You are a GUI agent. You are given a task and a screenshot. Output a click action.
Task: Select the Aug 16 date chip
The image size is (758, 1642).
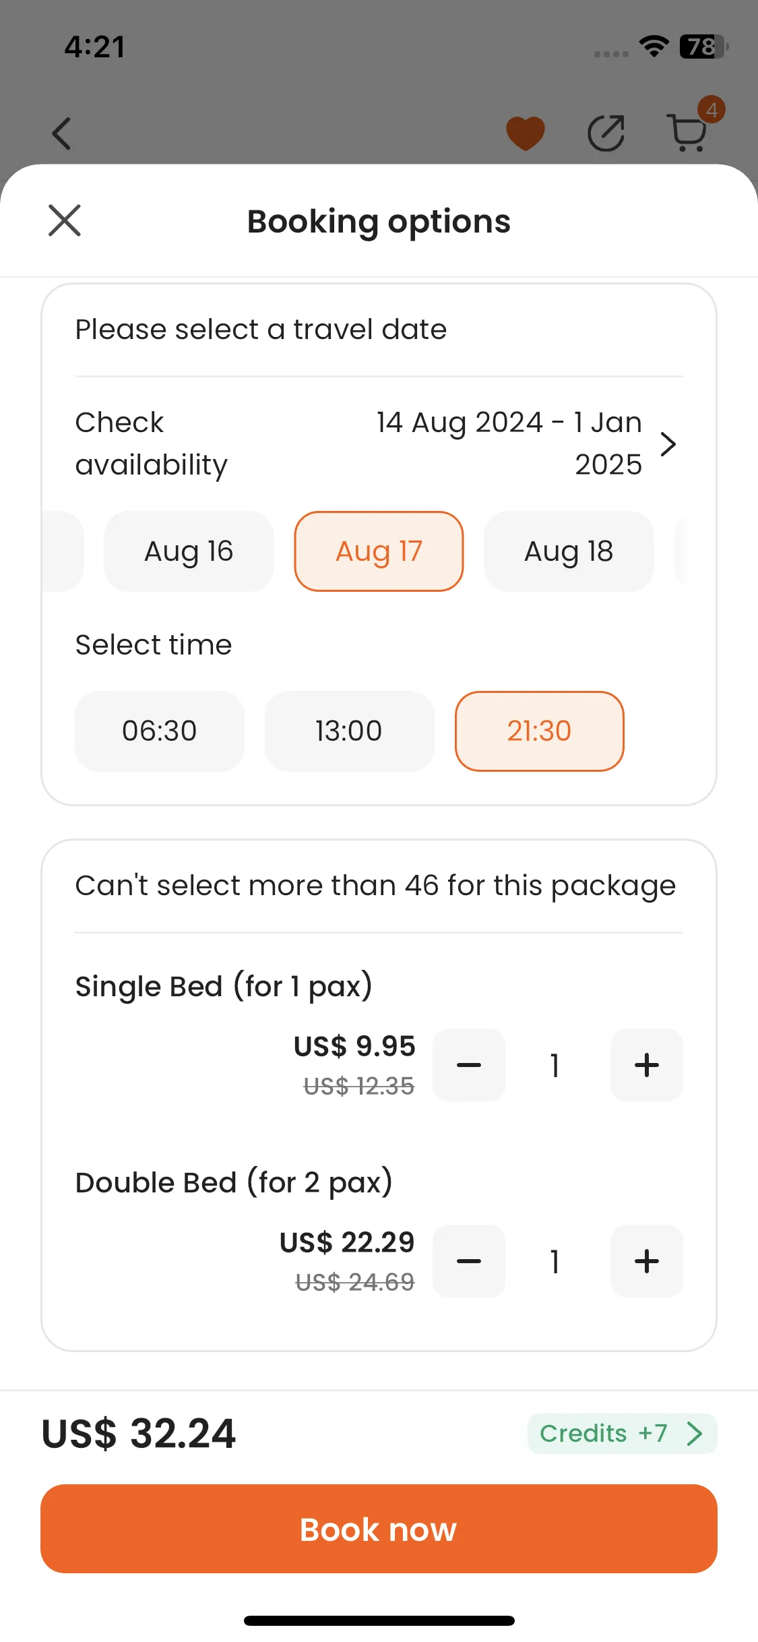tap(189, 551)
